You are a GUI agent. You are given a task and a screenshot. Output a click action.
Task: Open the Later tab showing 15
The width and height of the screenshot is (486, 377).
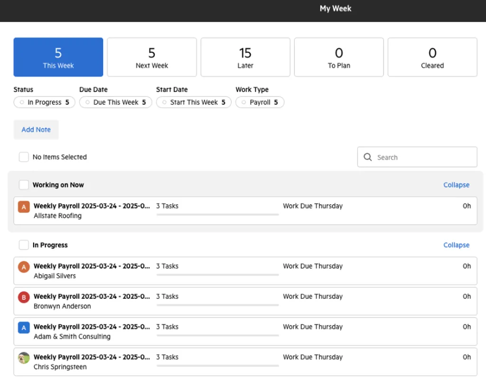[245, 57]
